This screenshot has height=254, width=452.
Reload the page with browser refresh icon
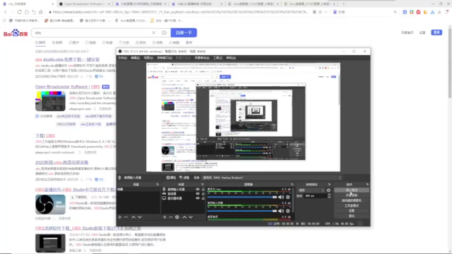point(19,12)
